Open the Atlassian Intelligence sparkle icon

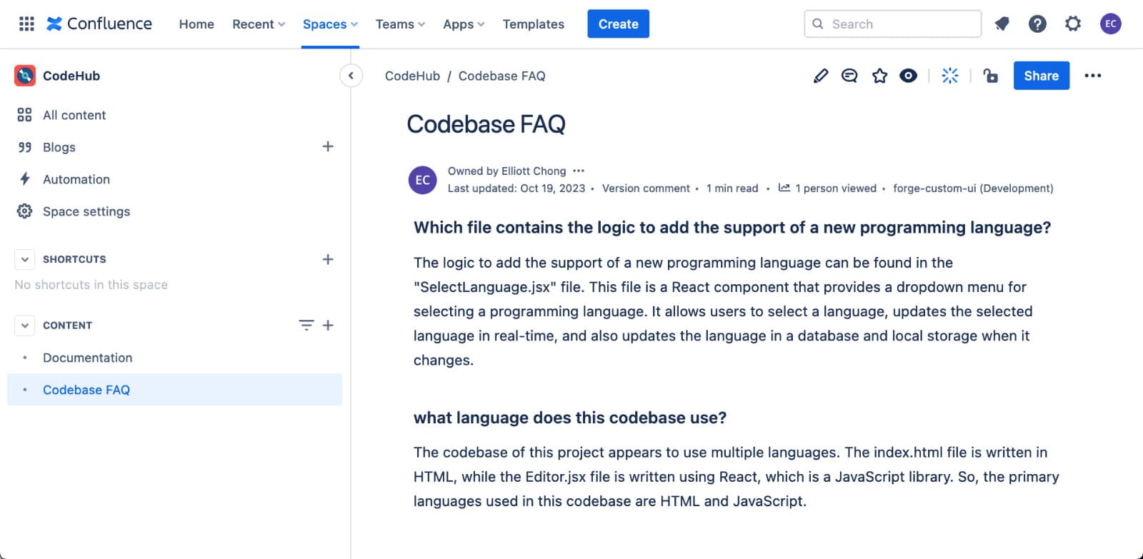click(x=949, y=76)
